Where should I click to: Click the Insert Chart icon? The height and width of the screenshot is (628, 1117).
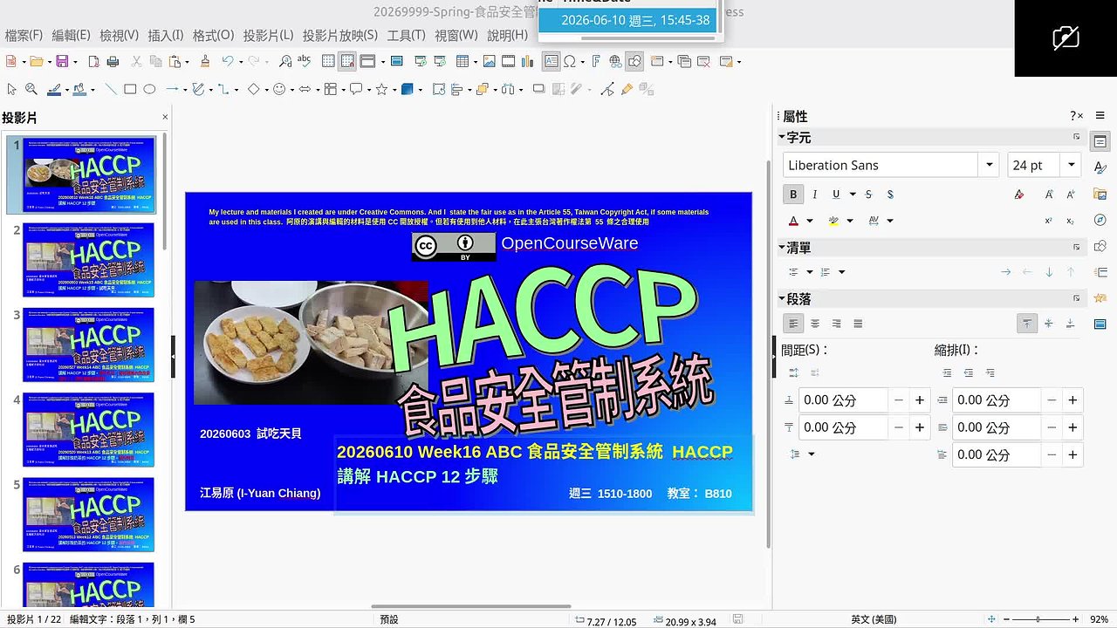528,61
